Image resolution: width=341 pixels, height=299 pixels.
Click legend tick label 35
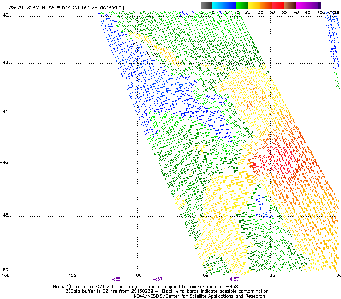coord(284,12)
